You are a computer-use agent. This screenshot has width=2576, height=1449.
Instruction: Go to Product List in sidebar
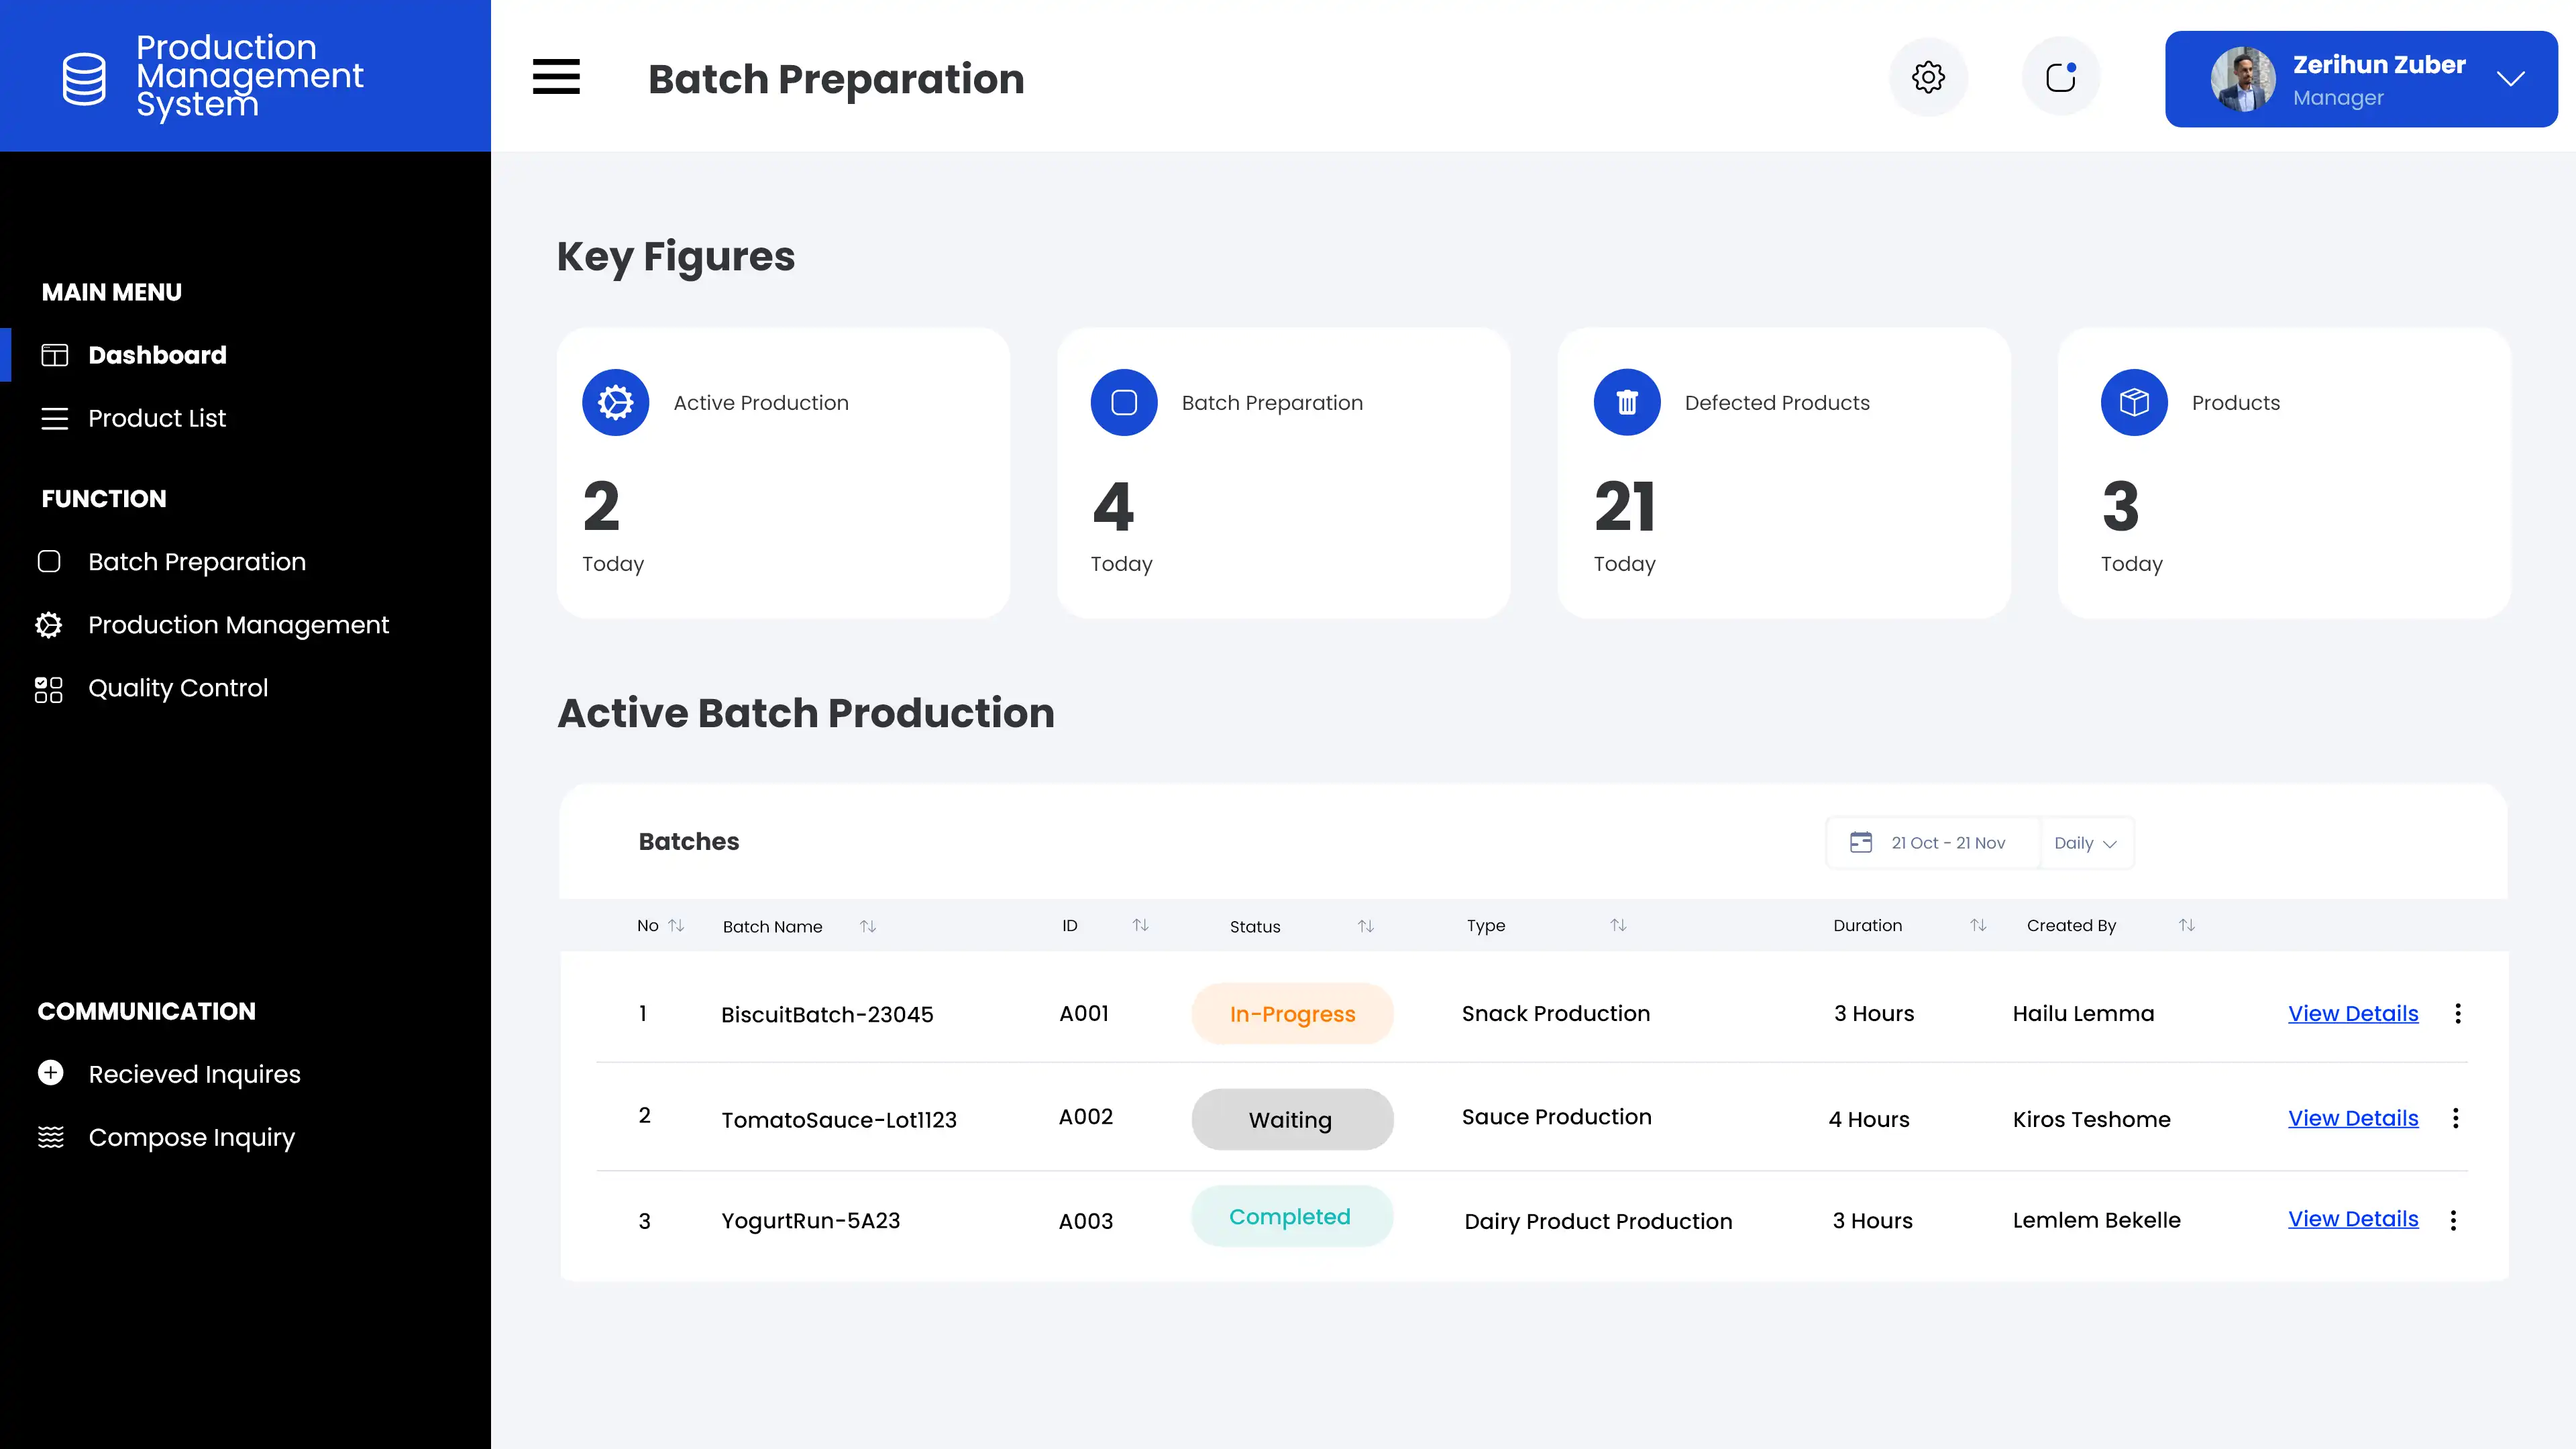[157, 418]
